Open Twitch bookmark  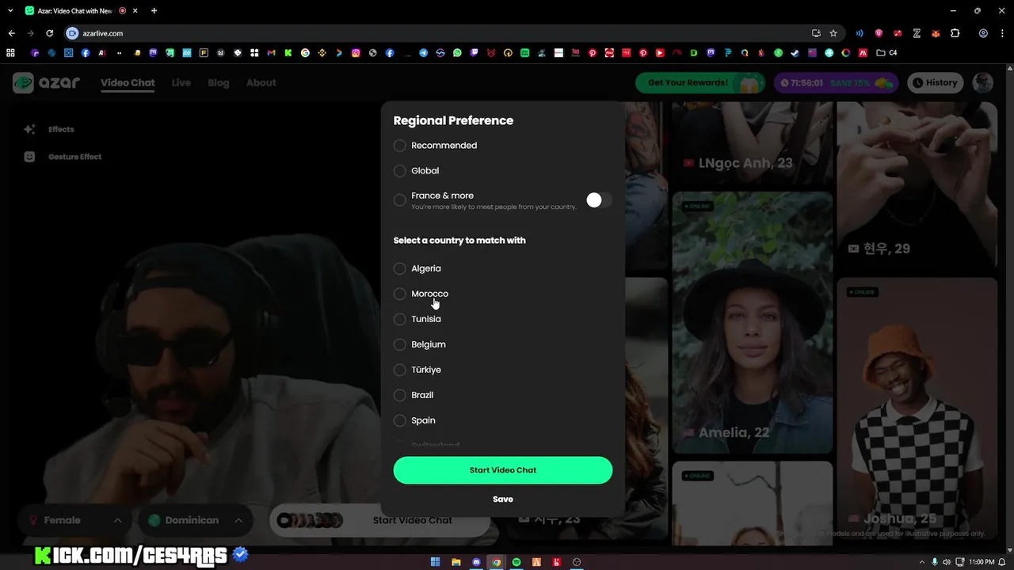click(474, 53)
